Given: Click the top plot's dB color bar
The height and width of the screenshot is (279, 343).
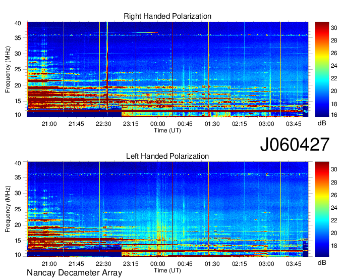Looking at the screenshot, I should [x=322, y=69].
